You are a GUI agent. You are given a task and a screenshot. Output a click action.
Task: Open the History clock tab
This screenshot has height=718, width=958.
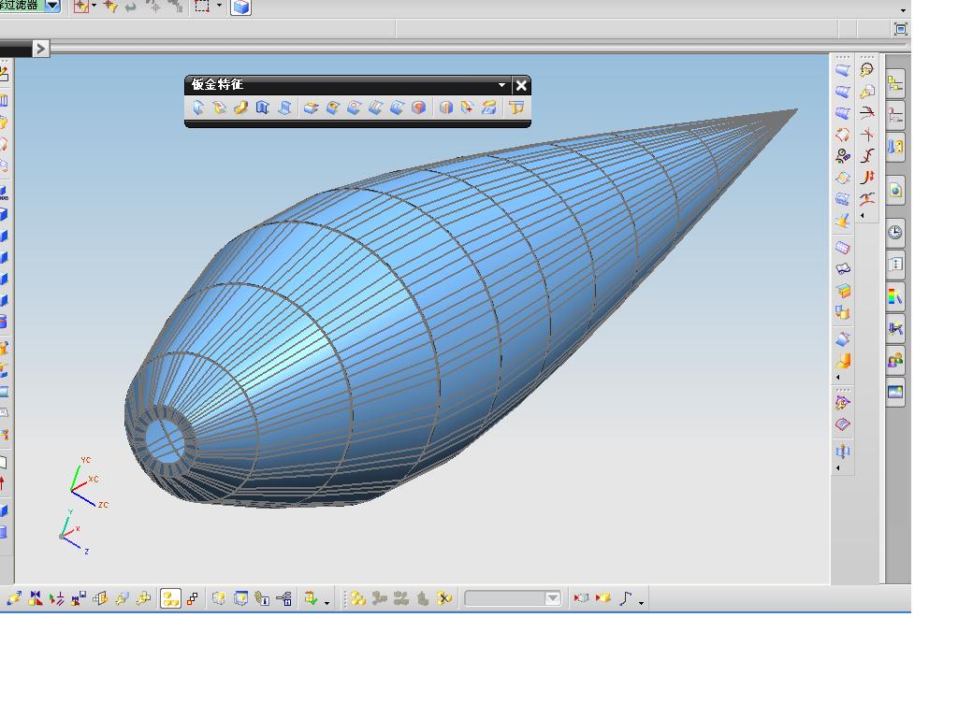point(895,232)
